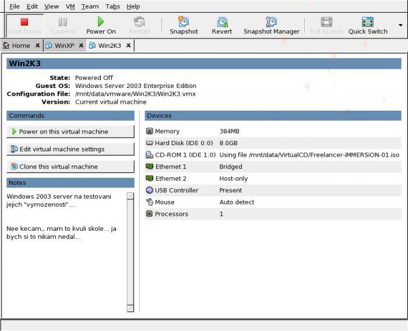408x331 pixels.
Task: Click the Memory device icon
Action: (149, 131)
